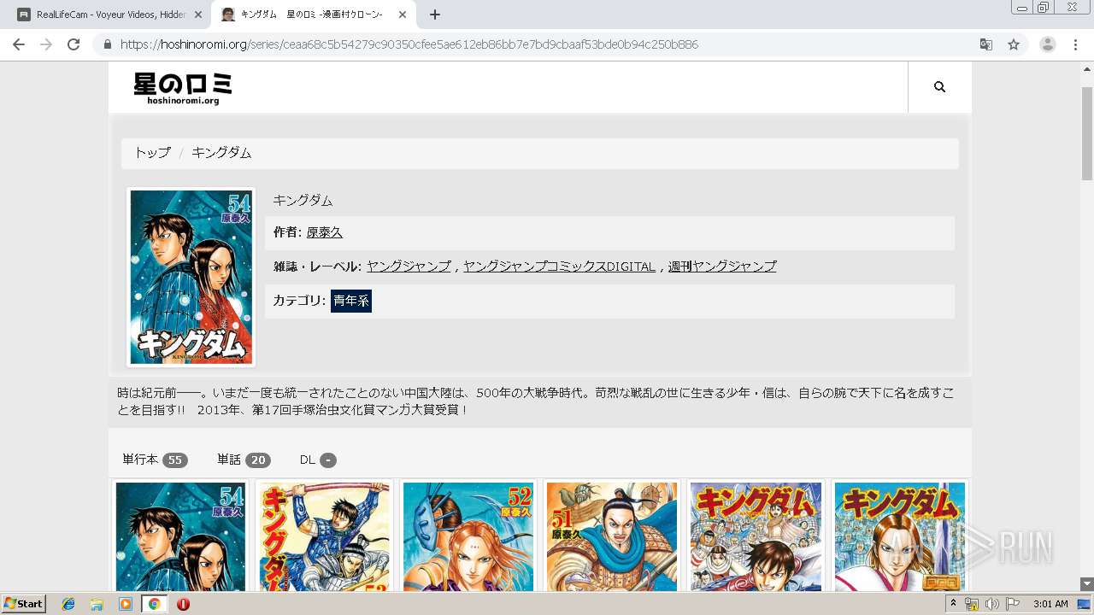Bookmark this page with the star icon

click(x=1014, y=44)
